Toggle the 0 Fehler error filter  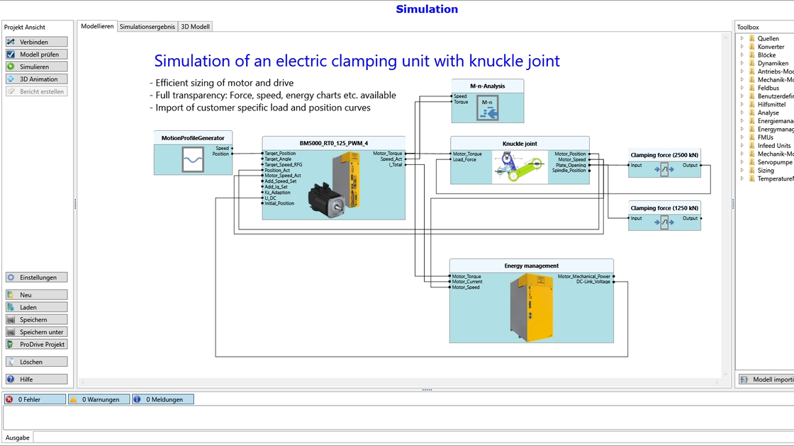(35, 399)
